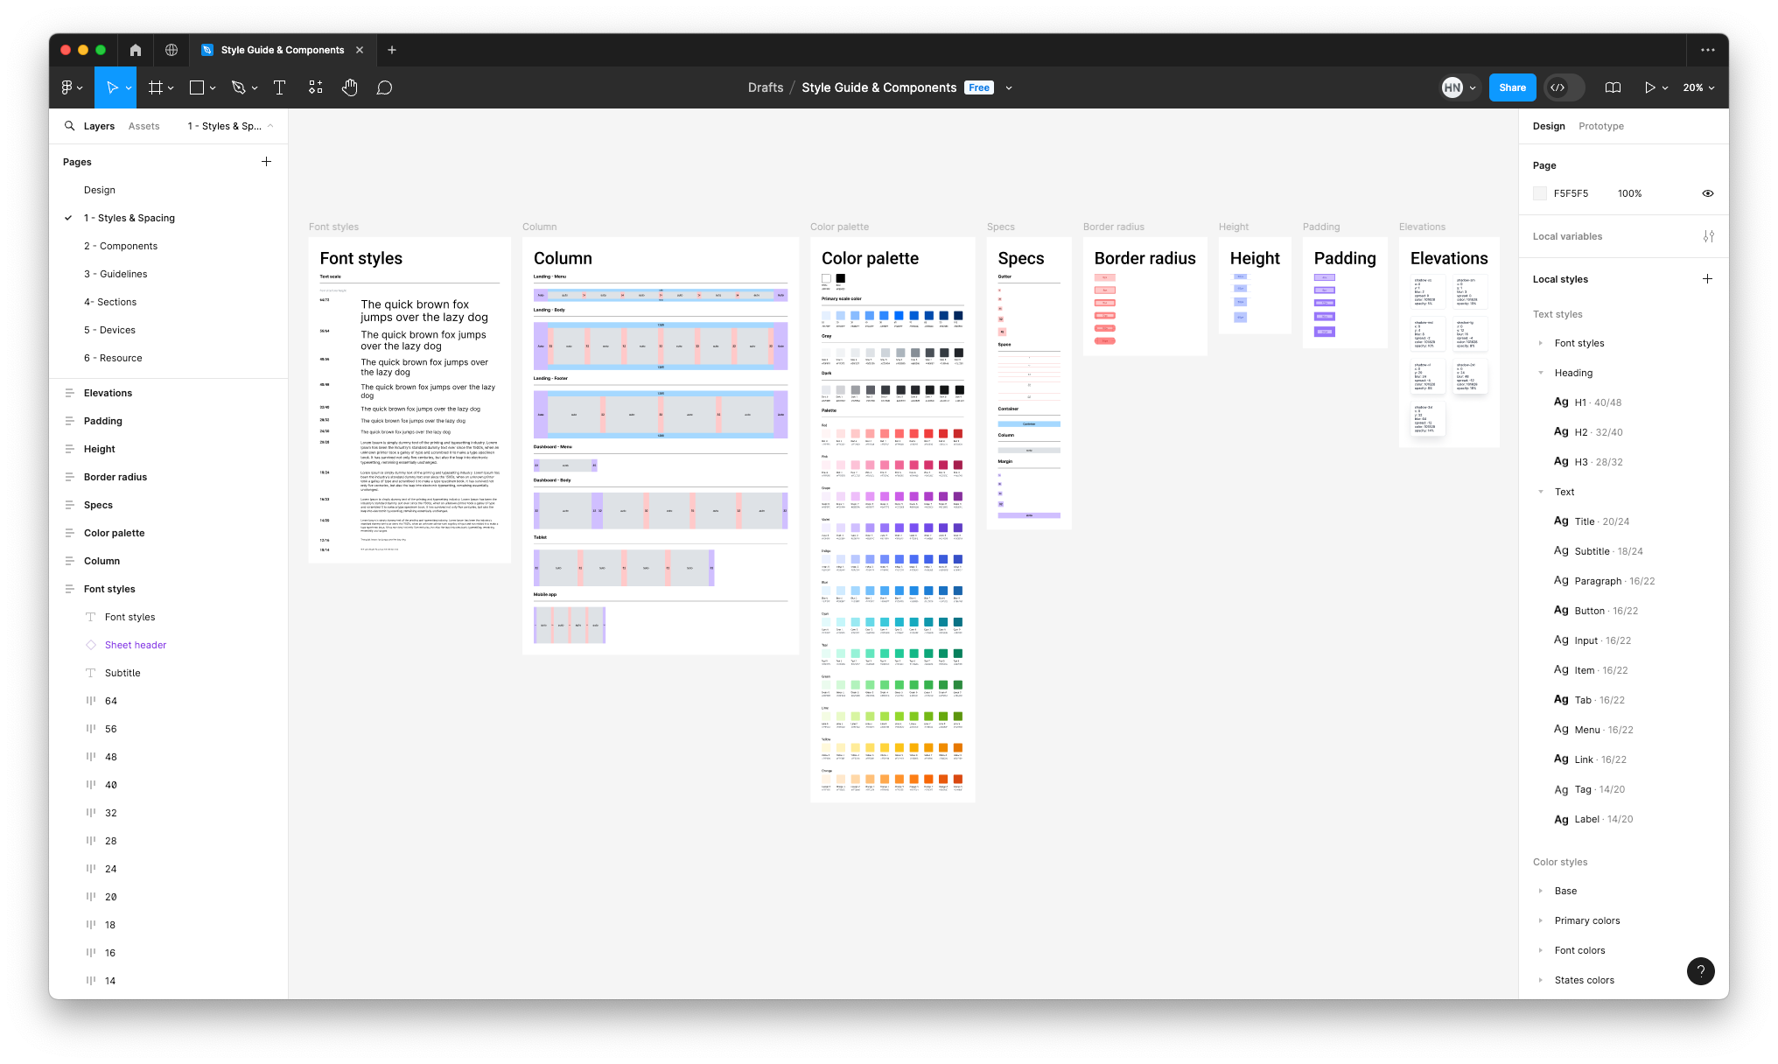The height and width of the screenshot is (1064, 1778).
Task: Expand the Primary colors style group
Action: [x=1541, y=920]
